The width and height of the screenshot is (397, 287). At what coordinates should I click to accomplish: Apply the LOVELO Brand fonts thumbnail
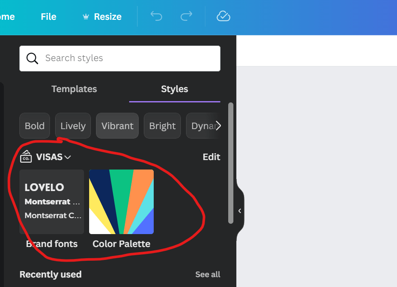52,202
